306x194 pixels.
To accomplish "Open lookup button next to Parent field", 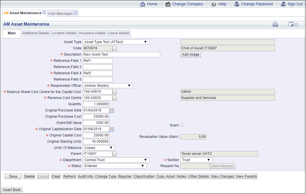I will pyautogui.click(x=114, y=154).
